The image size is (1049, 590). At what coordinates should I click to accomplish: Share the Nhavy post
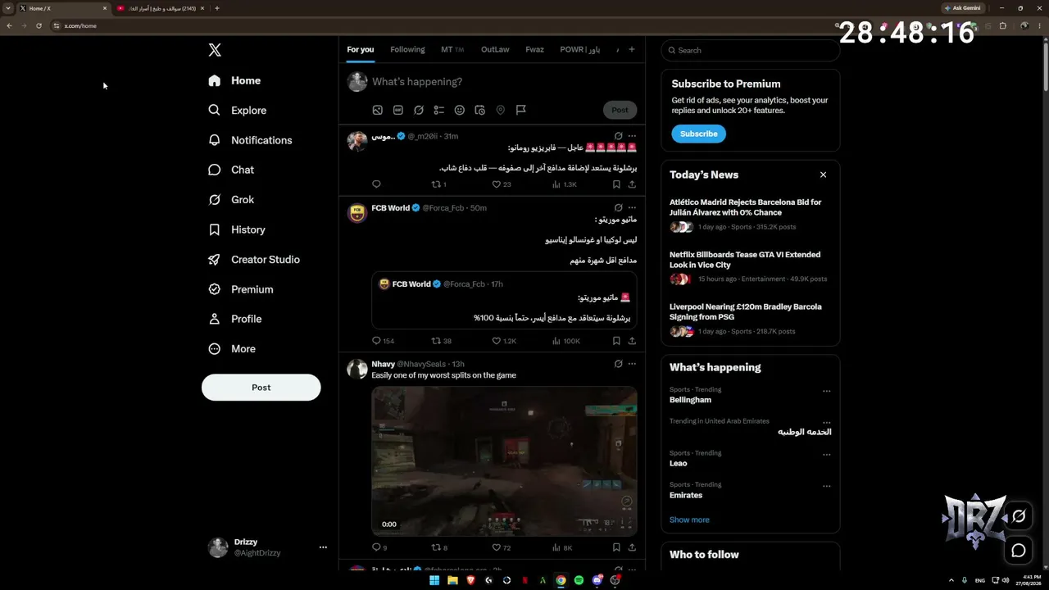632,547
